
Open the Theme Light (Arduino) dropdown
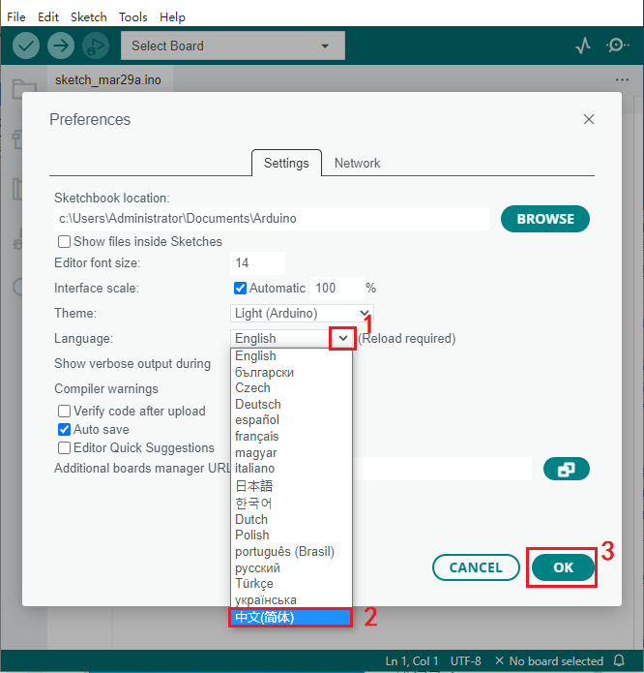click(x=302, y=314)
